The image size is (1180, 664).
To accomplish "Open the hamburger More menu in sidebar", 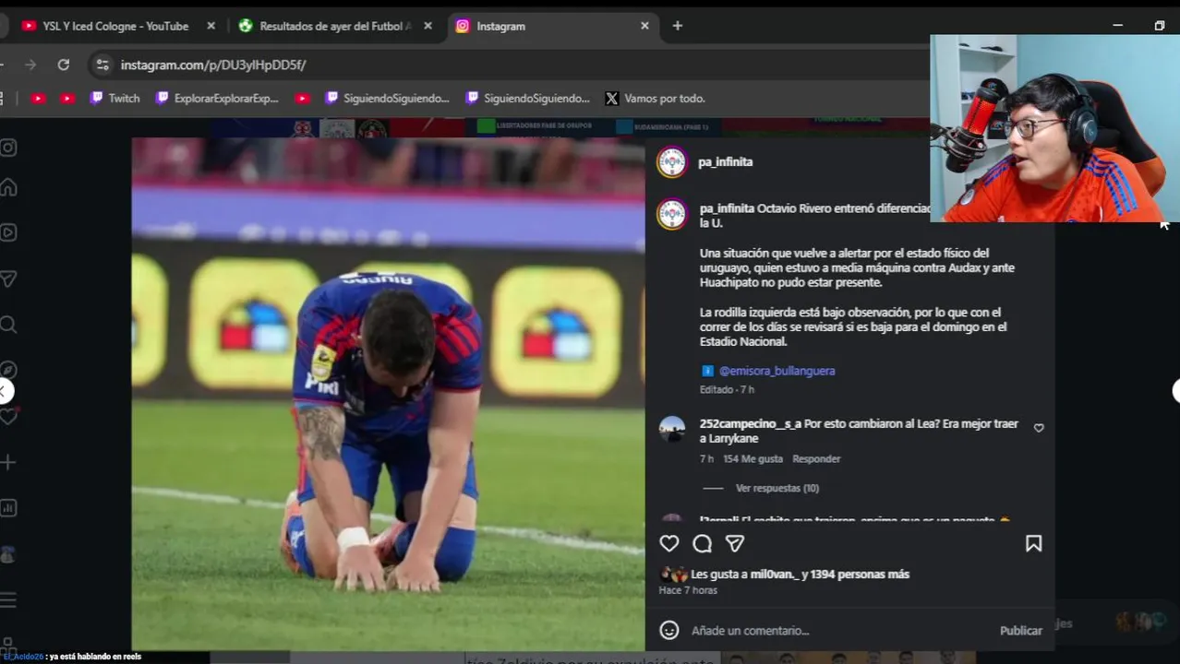I will coord(8,600).
